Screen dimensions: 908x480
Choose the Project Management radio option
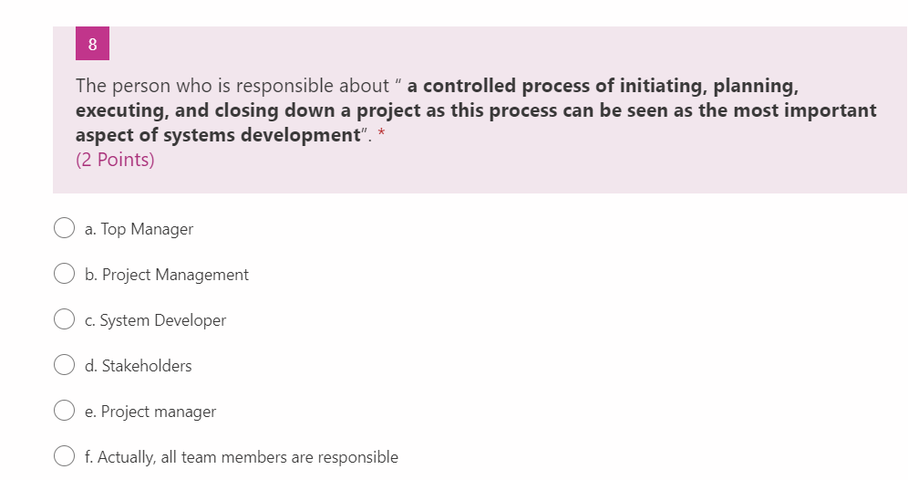point(64,274)
